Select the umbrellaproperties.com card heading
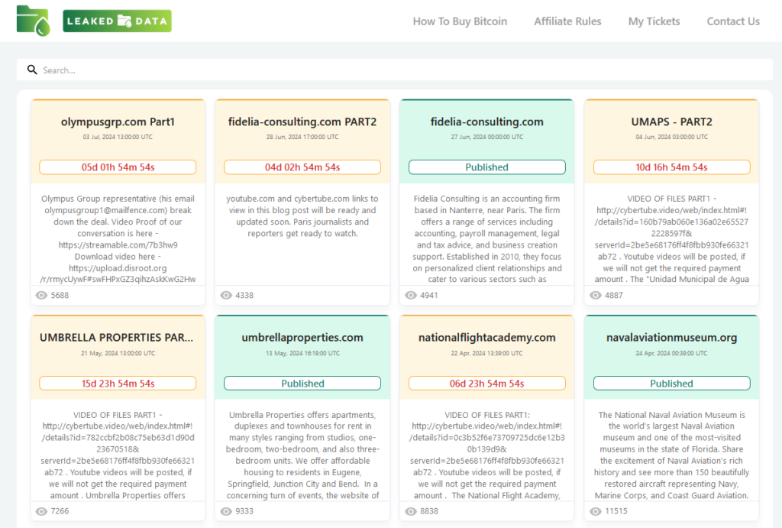Image resolution: width=782 pixels, height=528 pixels. pyautogui.click(x=302, y=338)
